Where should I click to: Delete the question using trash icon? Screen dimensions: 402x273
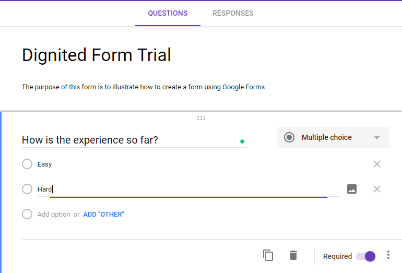293,255
